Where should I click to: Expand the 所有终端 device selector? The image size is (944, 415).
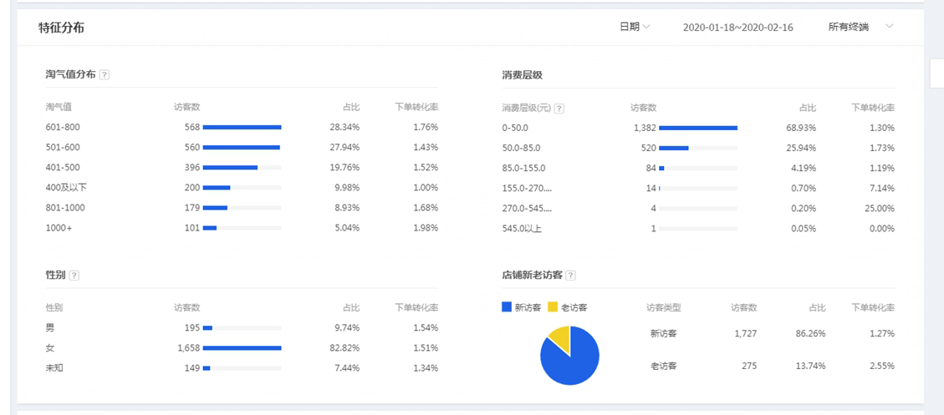860,27
